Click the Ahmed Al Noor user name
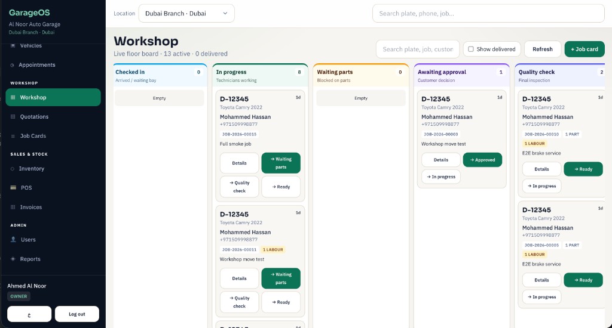 tap(26, 286)
